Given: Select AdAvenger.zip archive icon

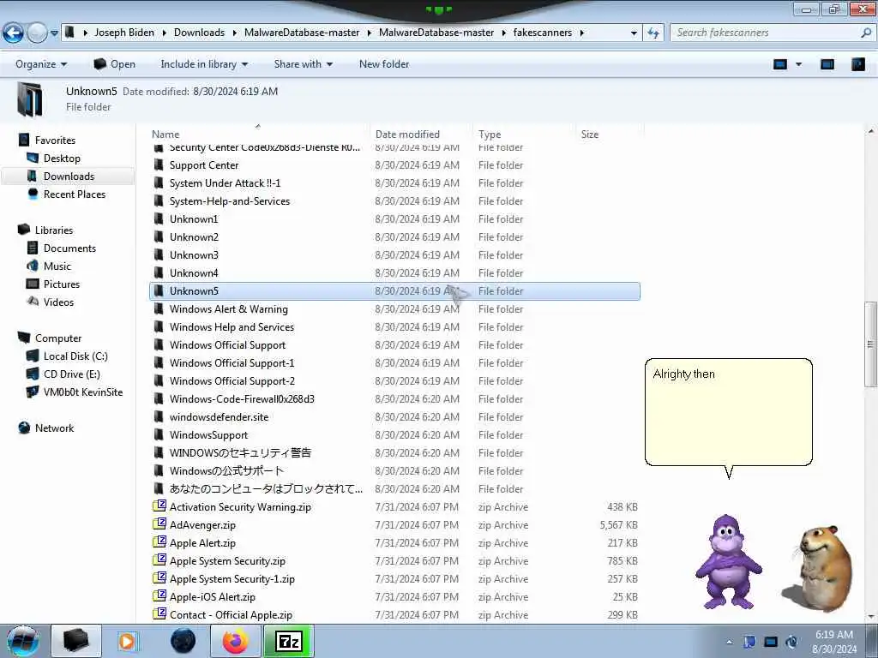Looking at the screenshot, I should [x=159, y=524].
